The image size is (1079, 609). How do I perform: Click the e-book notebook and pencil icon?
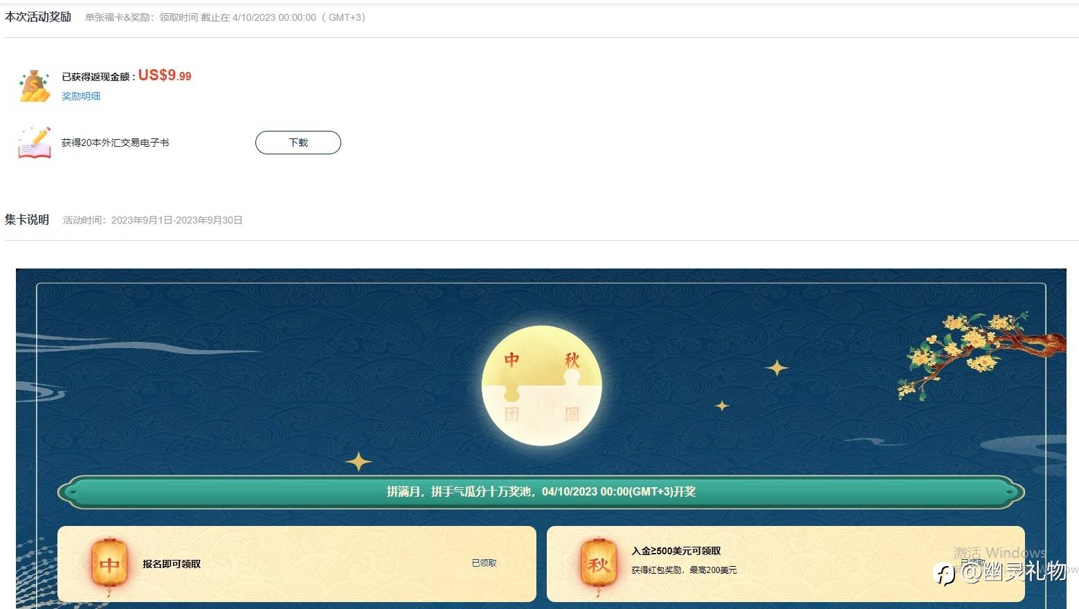pos(35,143)
